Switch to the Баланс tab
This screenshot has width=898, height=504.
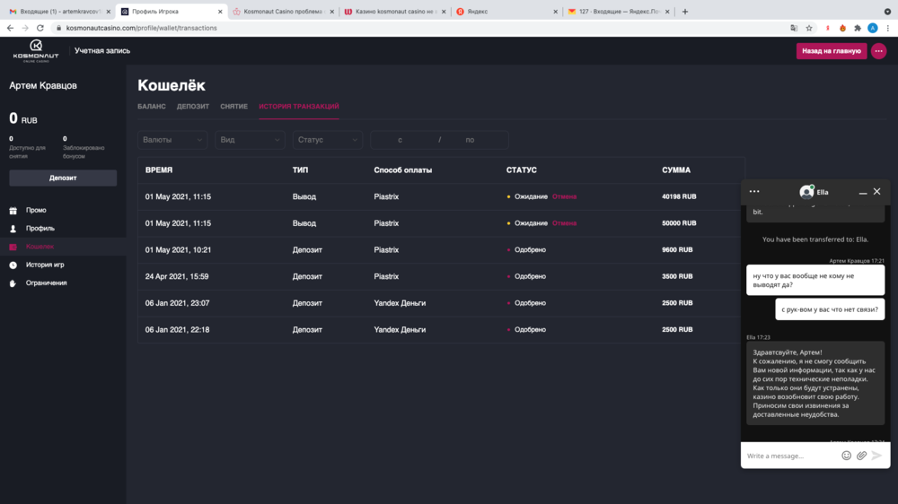point(152,107)
